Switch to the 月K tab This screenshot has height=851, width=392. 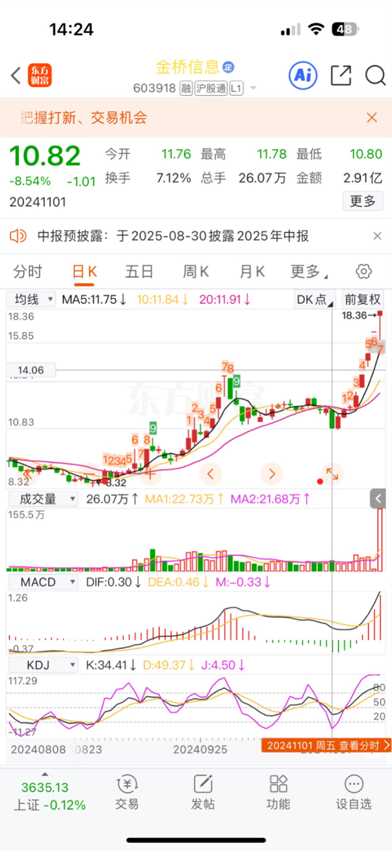[x=252, y=272]
